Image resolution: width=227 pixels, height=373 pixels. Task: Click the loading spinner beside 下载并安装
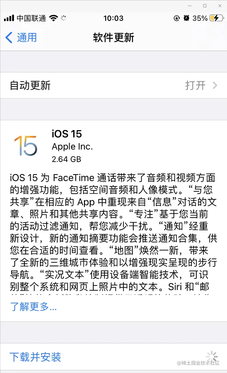pyautogui.click(x=212, y=357)
